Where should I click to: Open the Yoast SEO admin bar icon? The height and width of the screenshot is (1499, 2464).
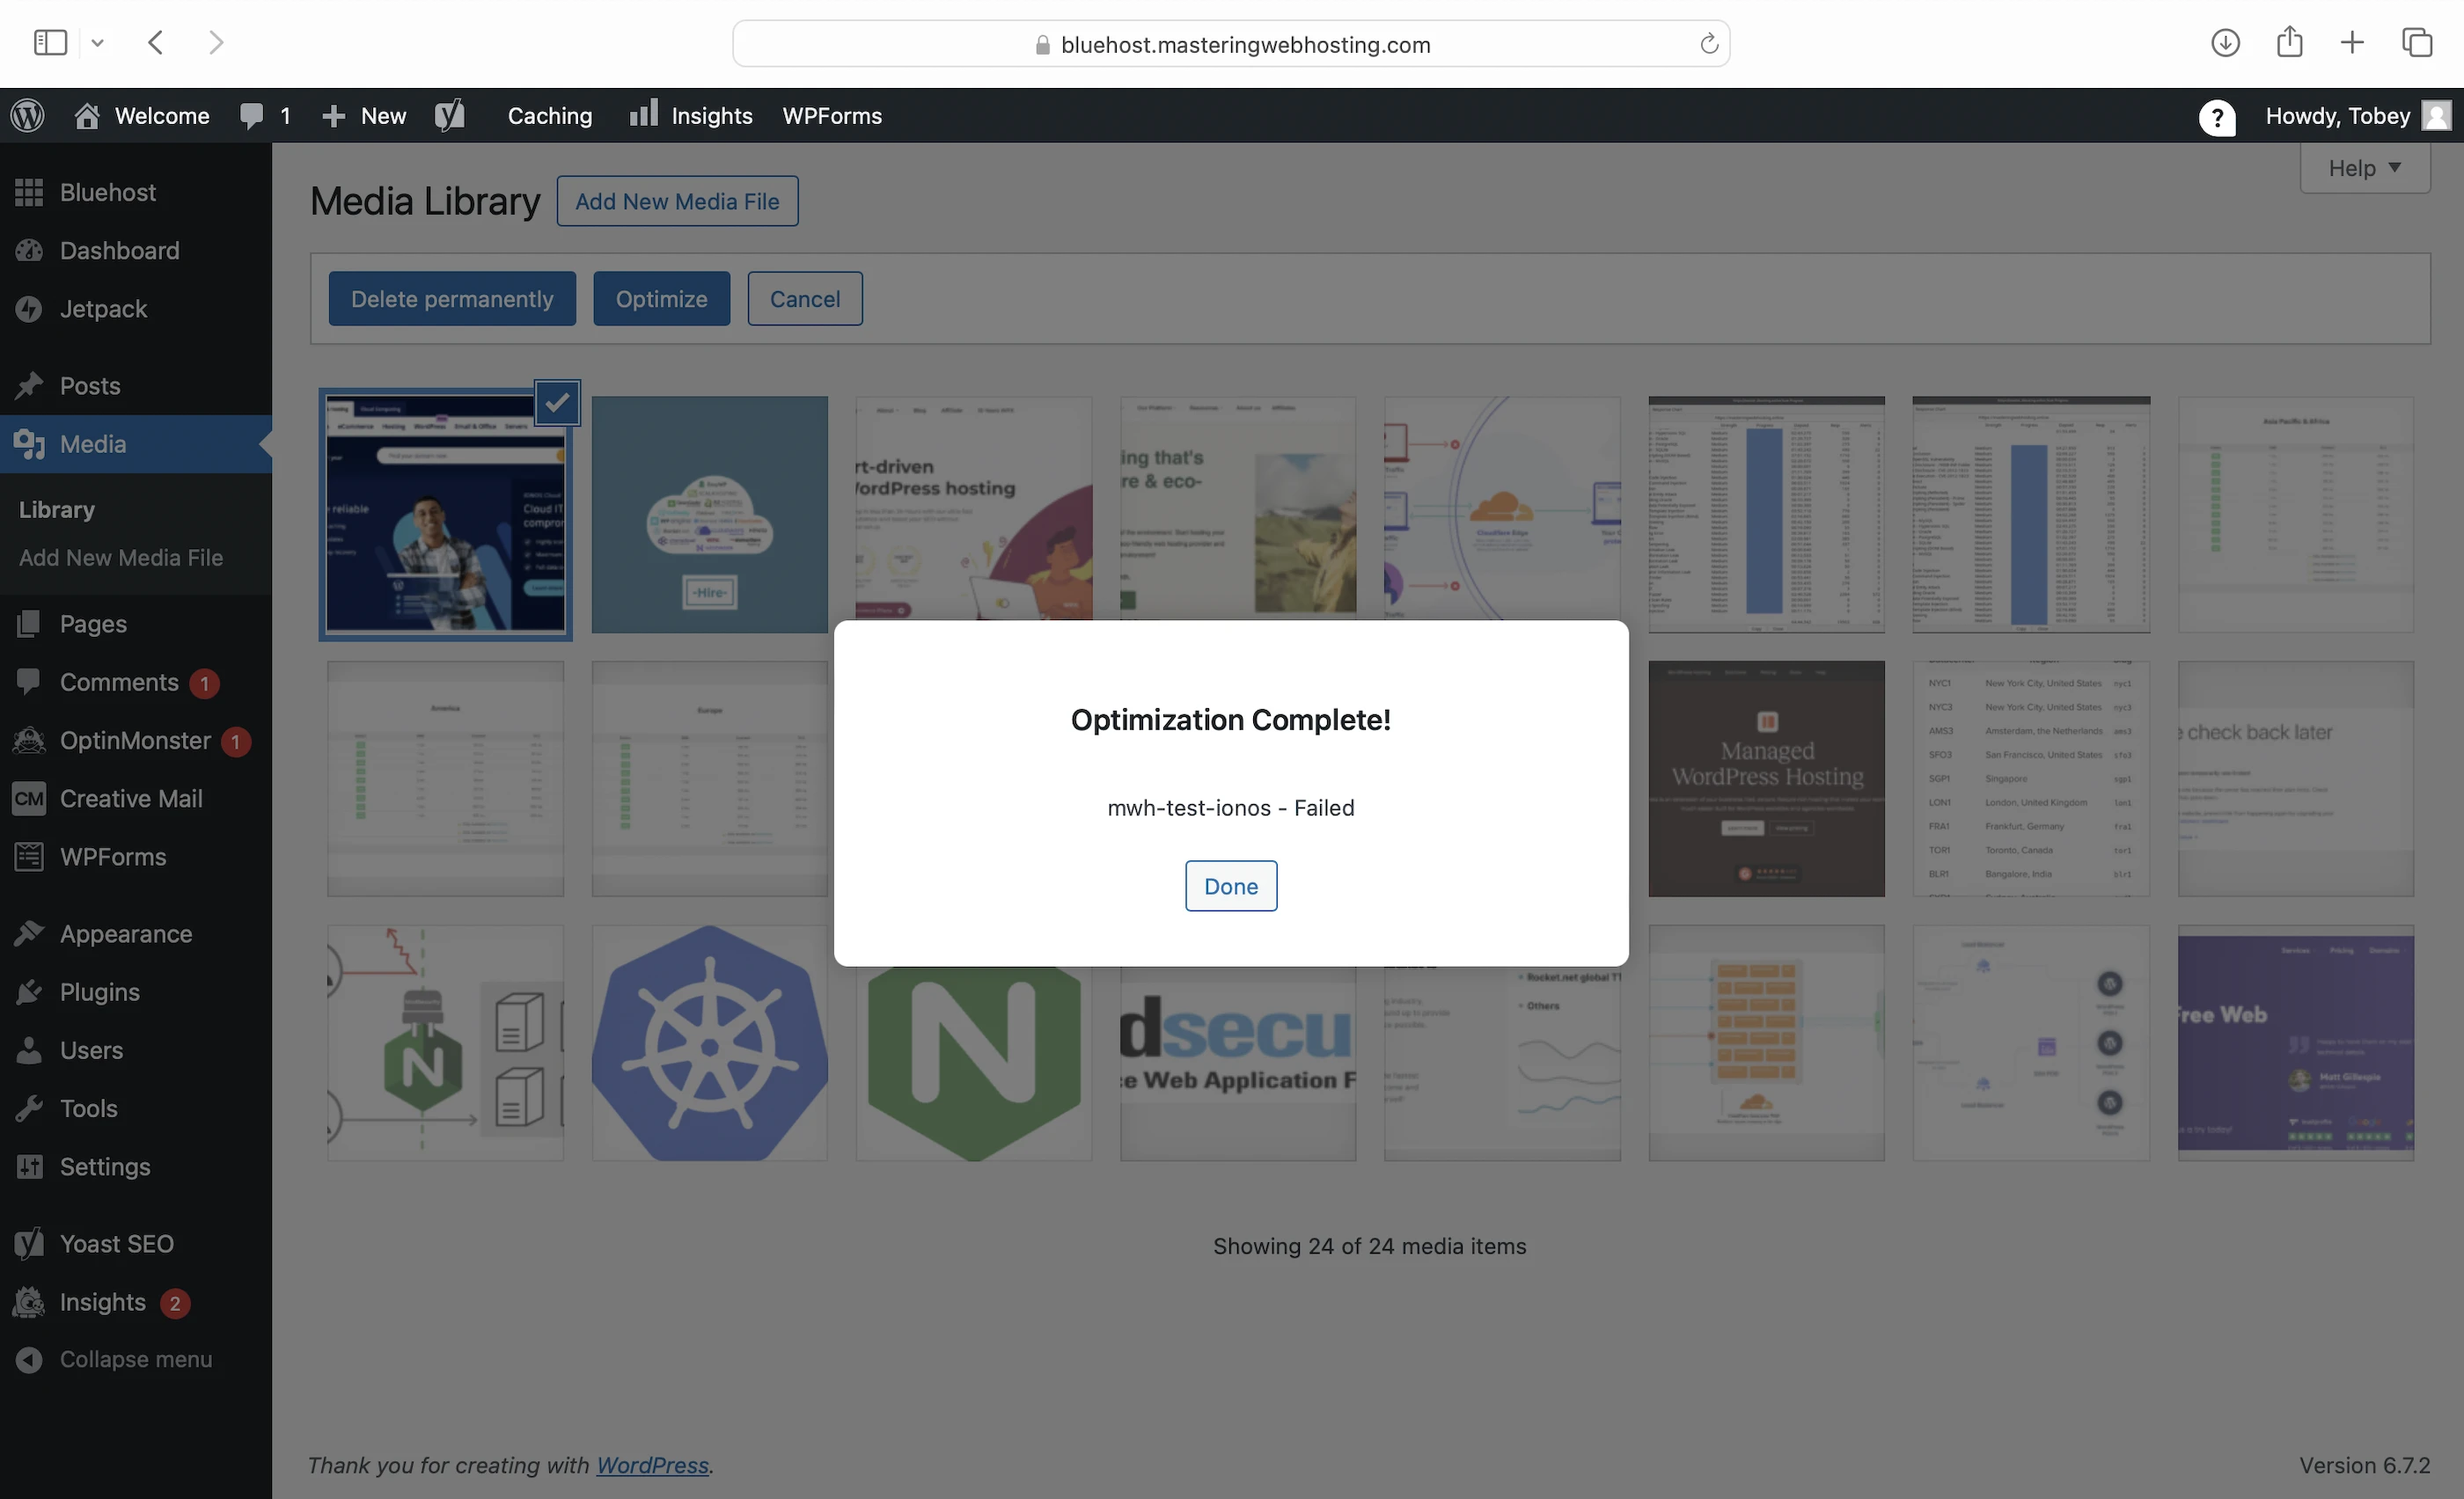pyautogui.click(x=450, y=116)
